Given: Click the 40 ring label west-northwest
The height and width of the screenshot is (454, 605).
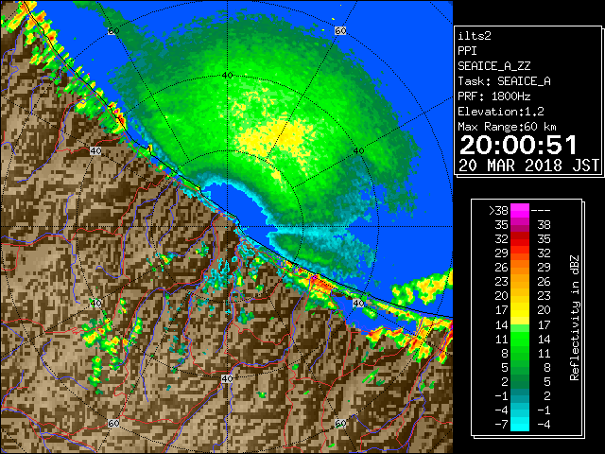Looking at the screenshot, I should [x=95, y=151].
